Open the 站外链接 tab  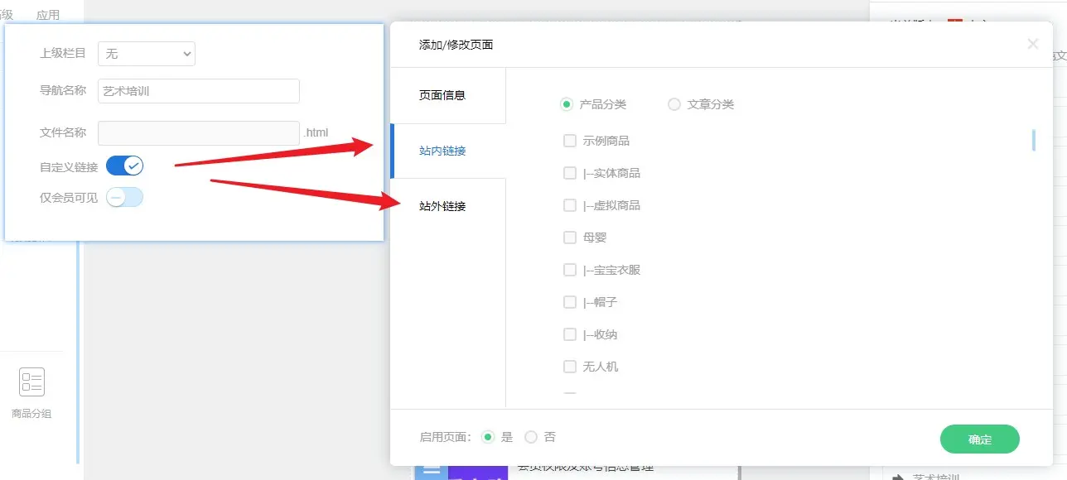point(447,206)
